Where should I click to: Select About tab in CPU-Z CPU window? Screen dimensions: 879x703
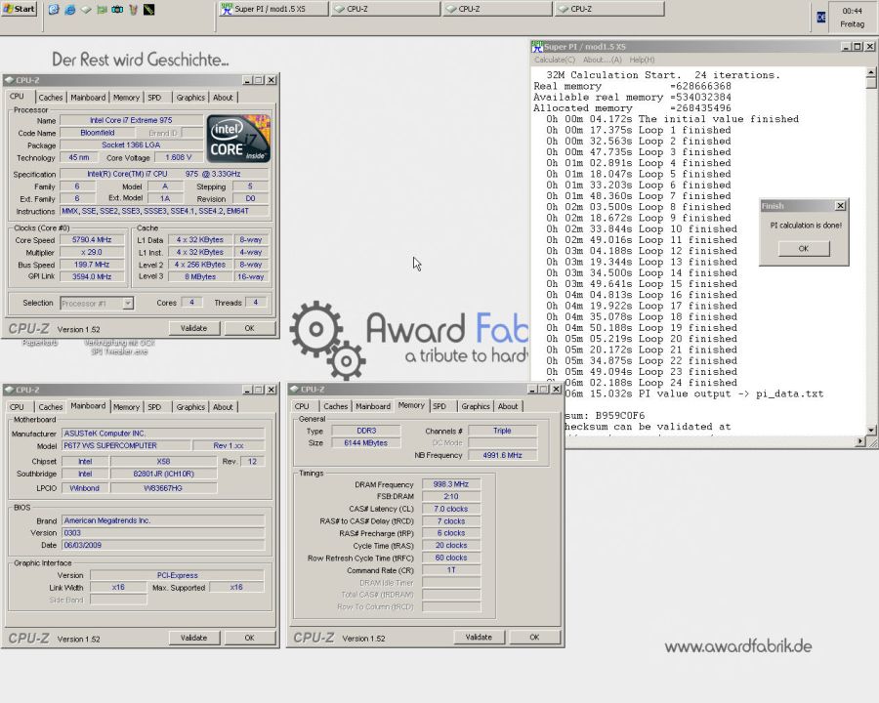coord(223,98)
